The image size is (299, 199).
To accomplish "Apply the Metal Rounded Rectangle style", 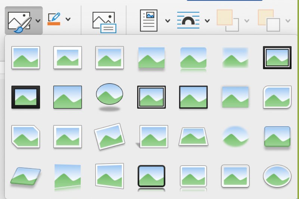I will (235, 176).
